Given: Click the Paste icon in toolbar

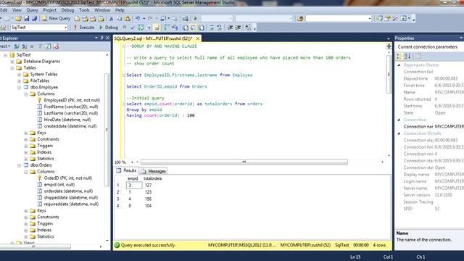Looking at the screenshot, I should (x=128, y=18).
